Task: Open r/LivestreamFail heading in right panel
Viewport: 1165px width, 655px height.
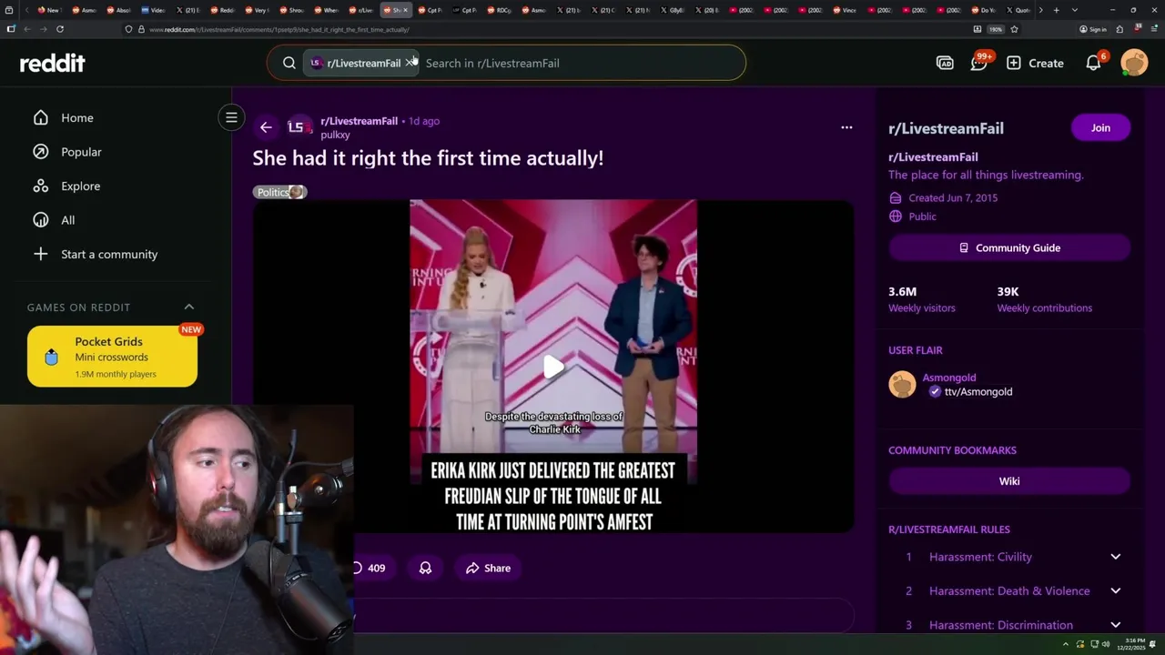Action: click(946, 128)
